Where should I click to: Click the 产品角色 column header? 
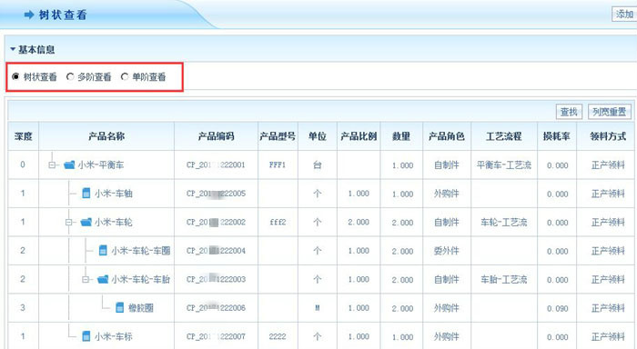(447, 136)
